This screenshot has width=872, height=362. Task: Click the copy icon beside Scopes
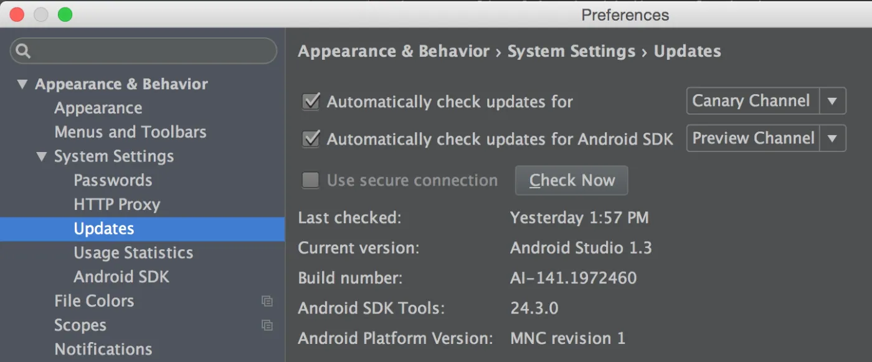click(267, 325)
